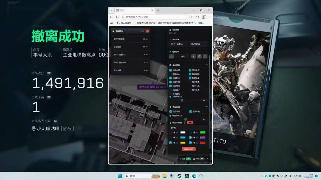Click 导入收藏夹 in favorites bar
Screen dimensions: 321x180
124,23
